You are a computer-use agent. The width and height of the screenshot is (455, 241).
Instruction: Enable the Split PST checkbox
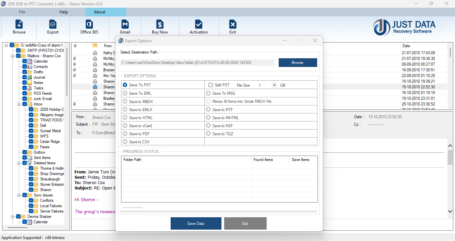[x=211, y=85]
